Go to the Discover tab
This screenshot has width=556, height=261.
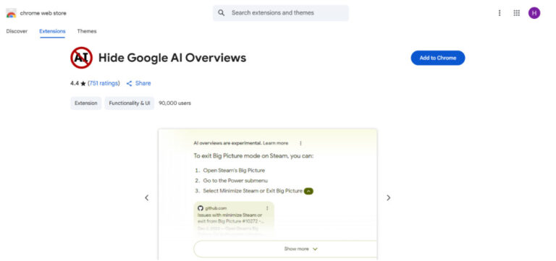17,31
